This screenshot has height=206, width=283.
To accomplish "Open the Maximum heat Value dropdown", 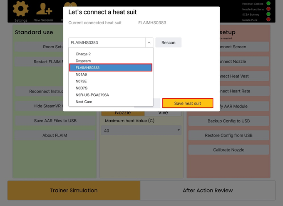I will pyautogui.click(x=141, y=130).
